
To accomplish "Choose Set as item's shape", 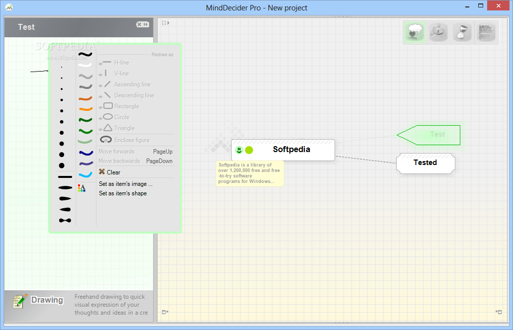I will [x=123, y=193].
